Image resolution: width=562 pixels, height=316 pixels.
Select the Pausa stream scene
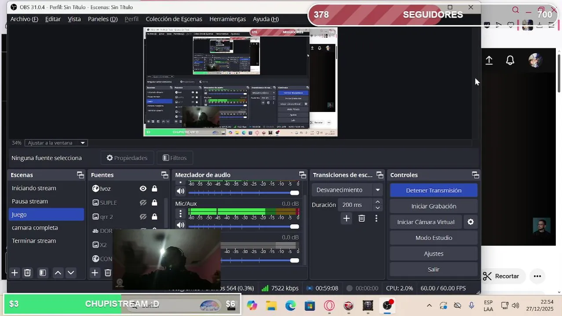[46, 201]
